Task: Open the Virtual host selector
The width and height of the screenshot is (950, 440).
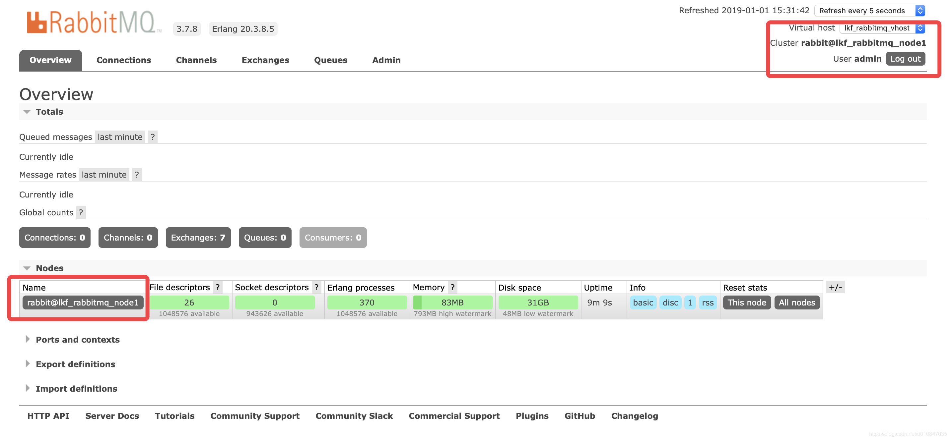Action: point(882,28)
